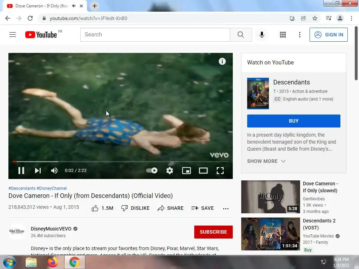Image resolution: width=359 pixels, height=269 pixels.
Task: Open player settings gear
Action: (x=170, y=171)
